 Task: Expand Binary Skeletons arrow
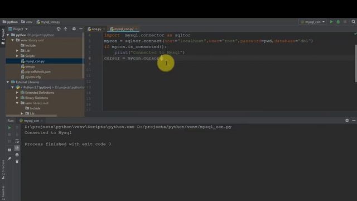17,98
